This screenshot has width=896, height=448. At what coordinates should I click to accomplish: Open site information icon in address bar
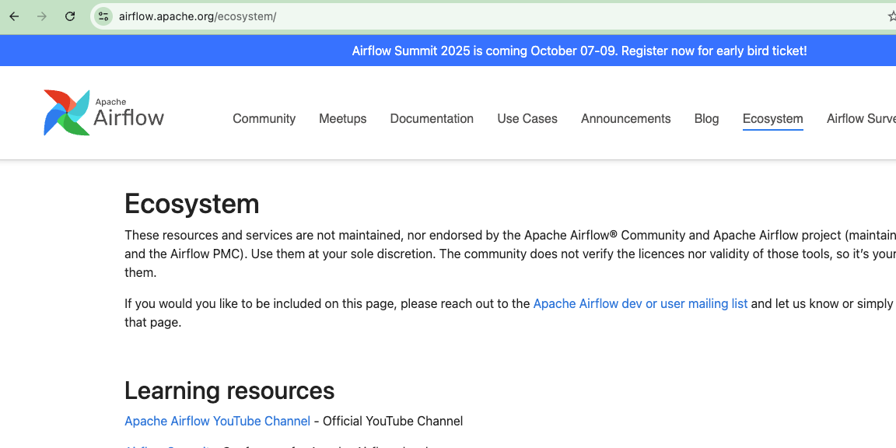103,16
